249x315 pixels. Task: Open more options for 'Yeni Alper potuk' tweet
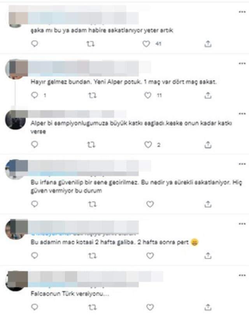pos(242,63)
